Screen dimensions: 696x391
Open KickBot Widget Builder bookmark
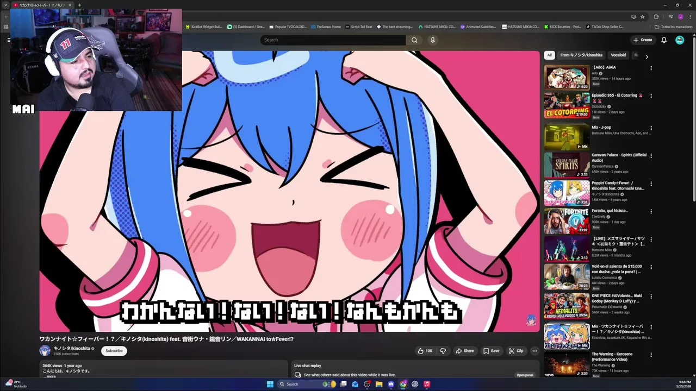click(204, 27)
